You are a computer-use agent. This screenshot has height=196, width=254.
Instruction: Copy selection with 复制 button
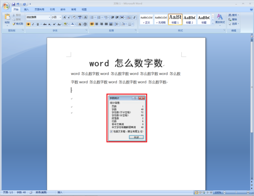[17, 19]
